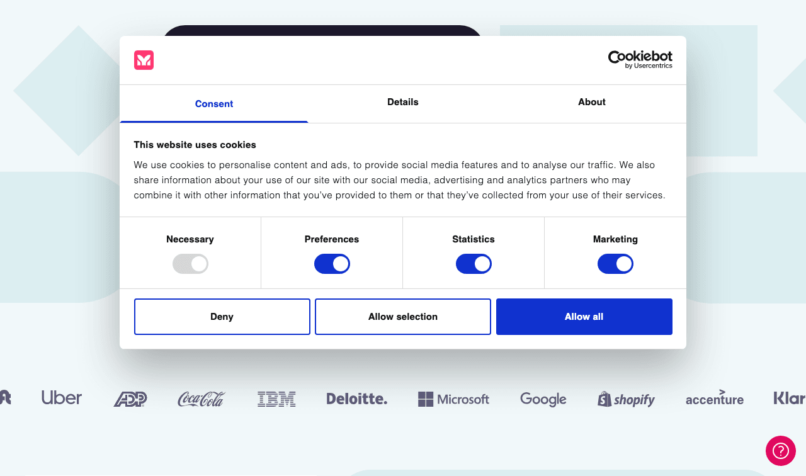This screenshot has width=806, height=476.
Task: Click the ADP logo
Action: tap(130, 399)
